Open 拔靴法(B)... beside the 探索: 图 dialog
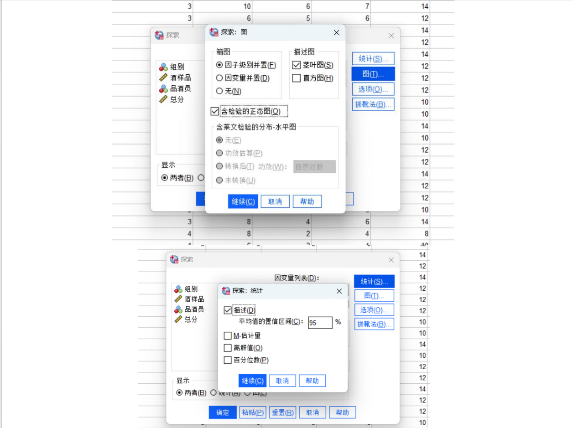The image size is (573, 428). click(x=373, y=104)
